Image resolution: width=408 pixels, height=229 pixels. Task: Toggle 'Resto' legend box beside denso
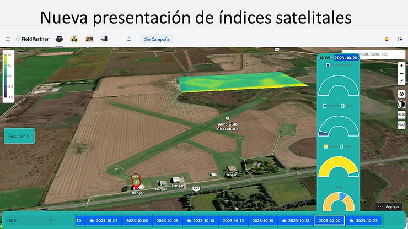pyautogui.click(x=341, y=146)
